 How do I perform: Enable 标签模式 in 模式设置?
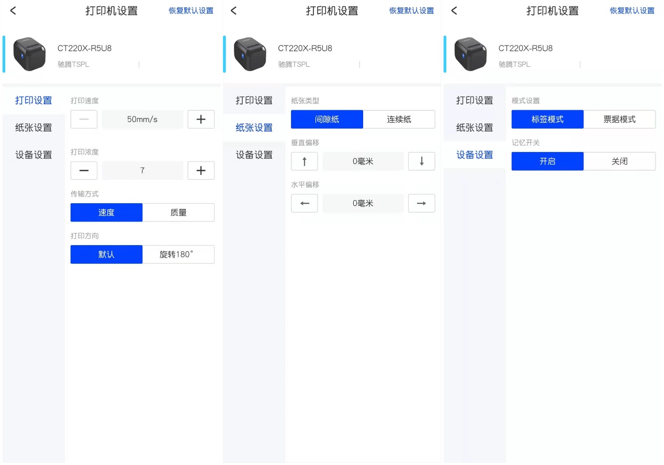tap(547, 119)
